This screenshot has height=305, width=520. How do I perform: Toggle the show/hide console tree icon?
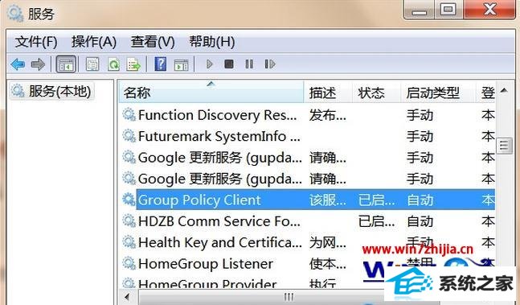point(66,64)
